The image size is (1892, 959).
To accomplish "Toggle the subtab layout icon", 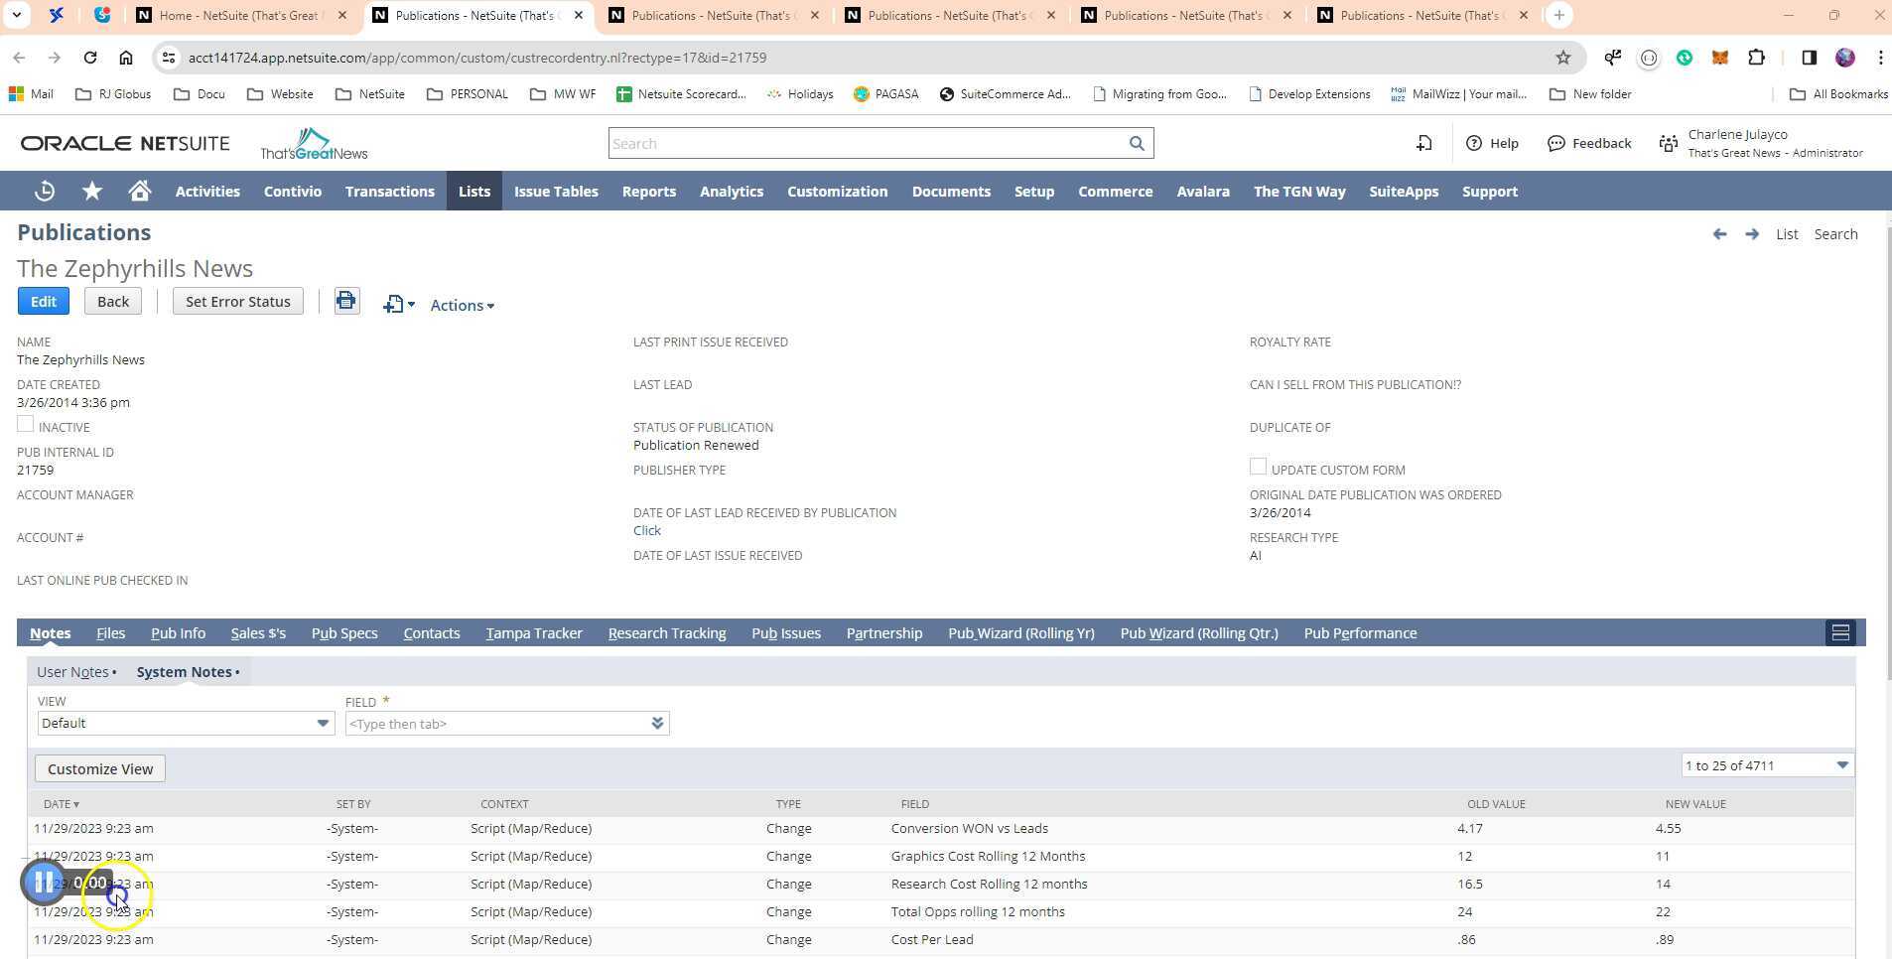I will tap(1839, 633).
